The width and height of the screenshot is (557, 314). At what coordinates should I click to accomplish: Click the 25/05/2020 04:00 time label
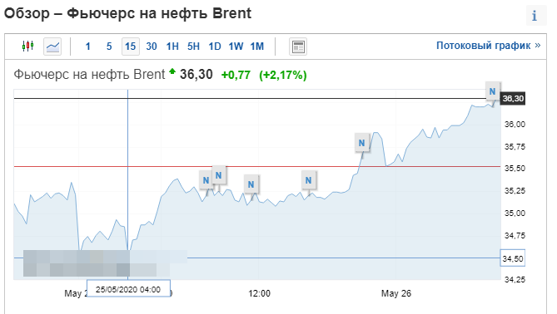pyautogui.click(x=128, y=289)
